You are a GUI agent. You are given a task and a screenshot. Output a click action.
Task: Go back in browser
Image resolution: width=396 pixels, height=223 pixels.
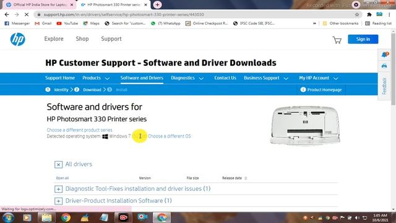point(7,15)
